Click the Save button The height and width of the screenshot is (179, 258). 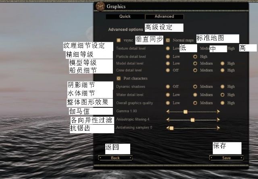(x=227, y=158)
